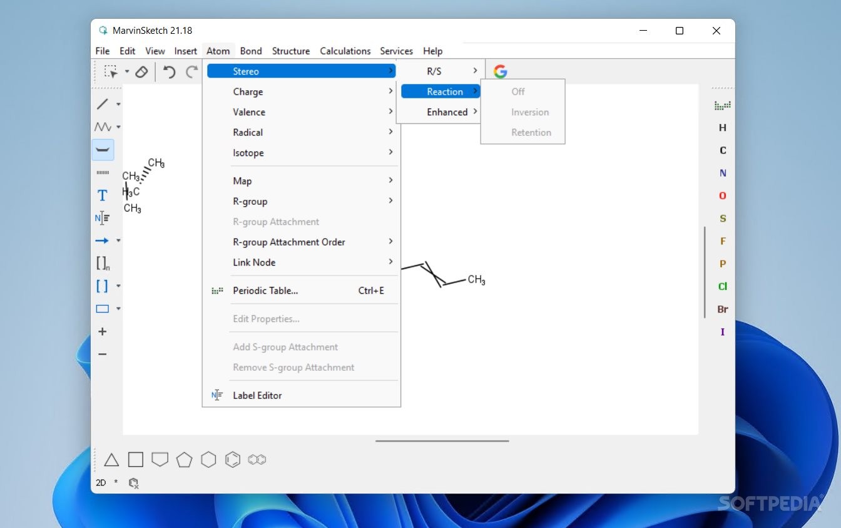Select Sulfur atom S
The width and height of the screenshot is (841, 528).
[x=723, y=219]
